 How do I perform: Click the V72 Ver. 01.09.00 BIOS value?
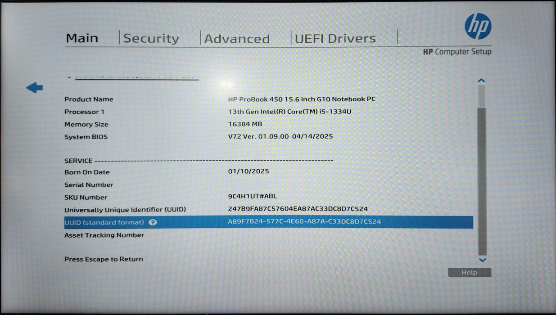pyautogui.click(x=280, y=136)
